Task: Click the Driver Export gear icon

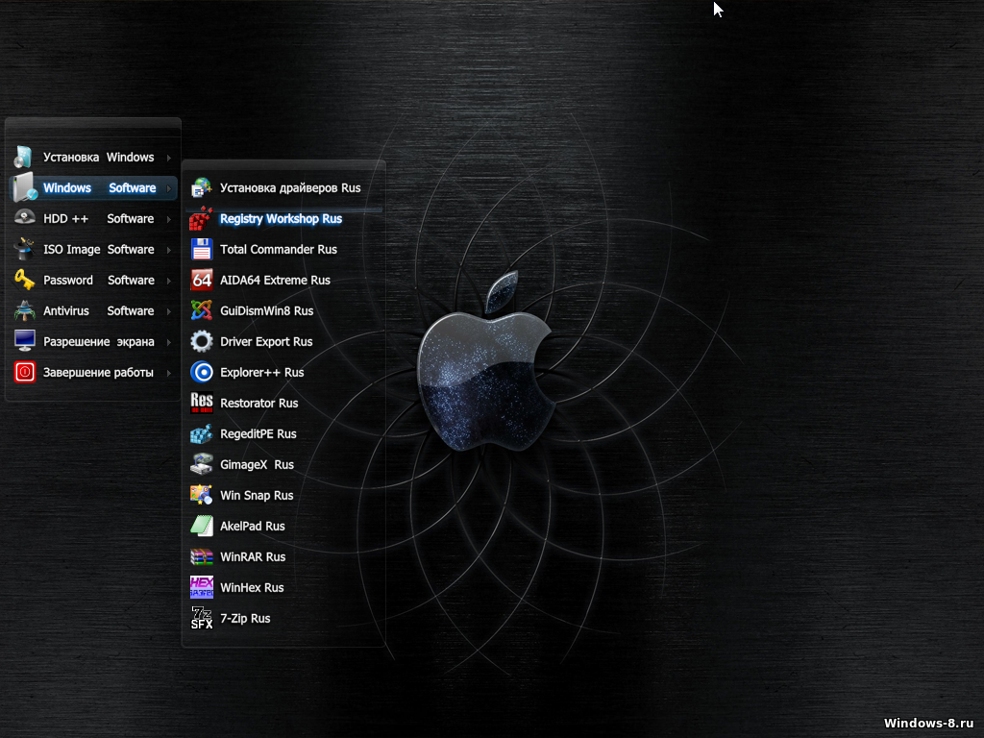Action: pyautogui.click(x=202, y=341)
